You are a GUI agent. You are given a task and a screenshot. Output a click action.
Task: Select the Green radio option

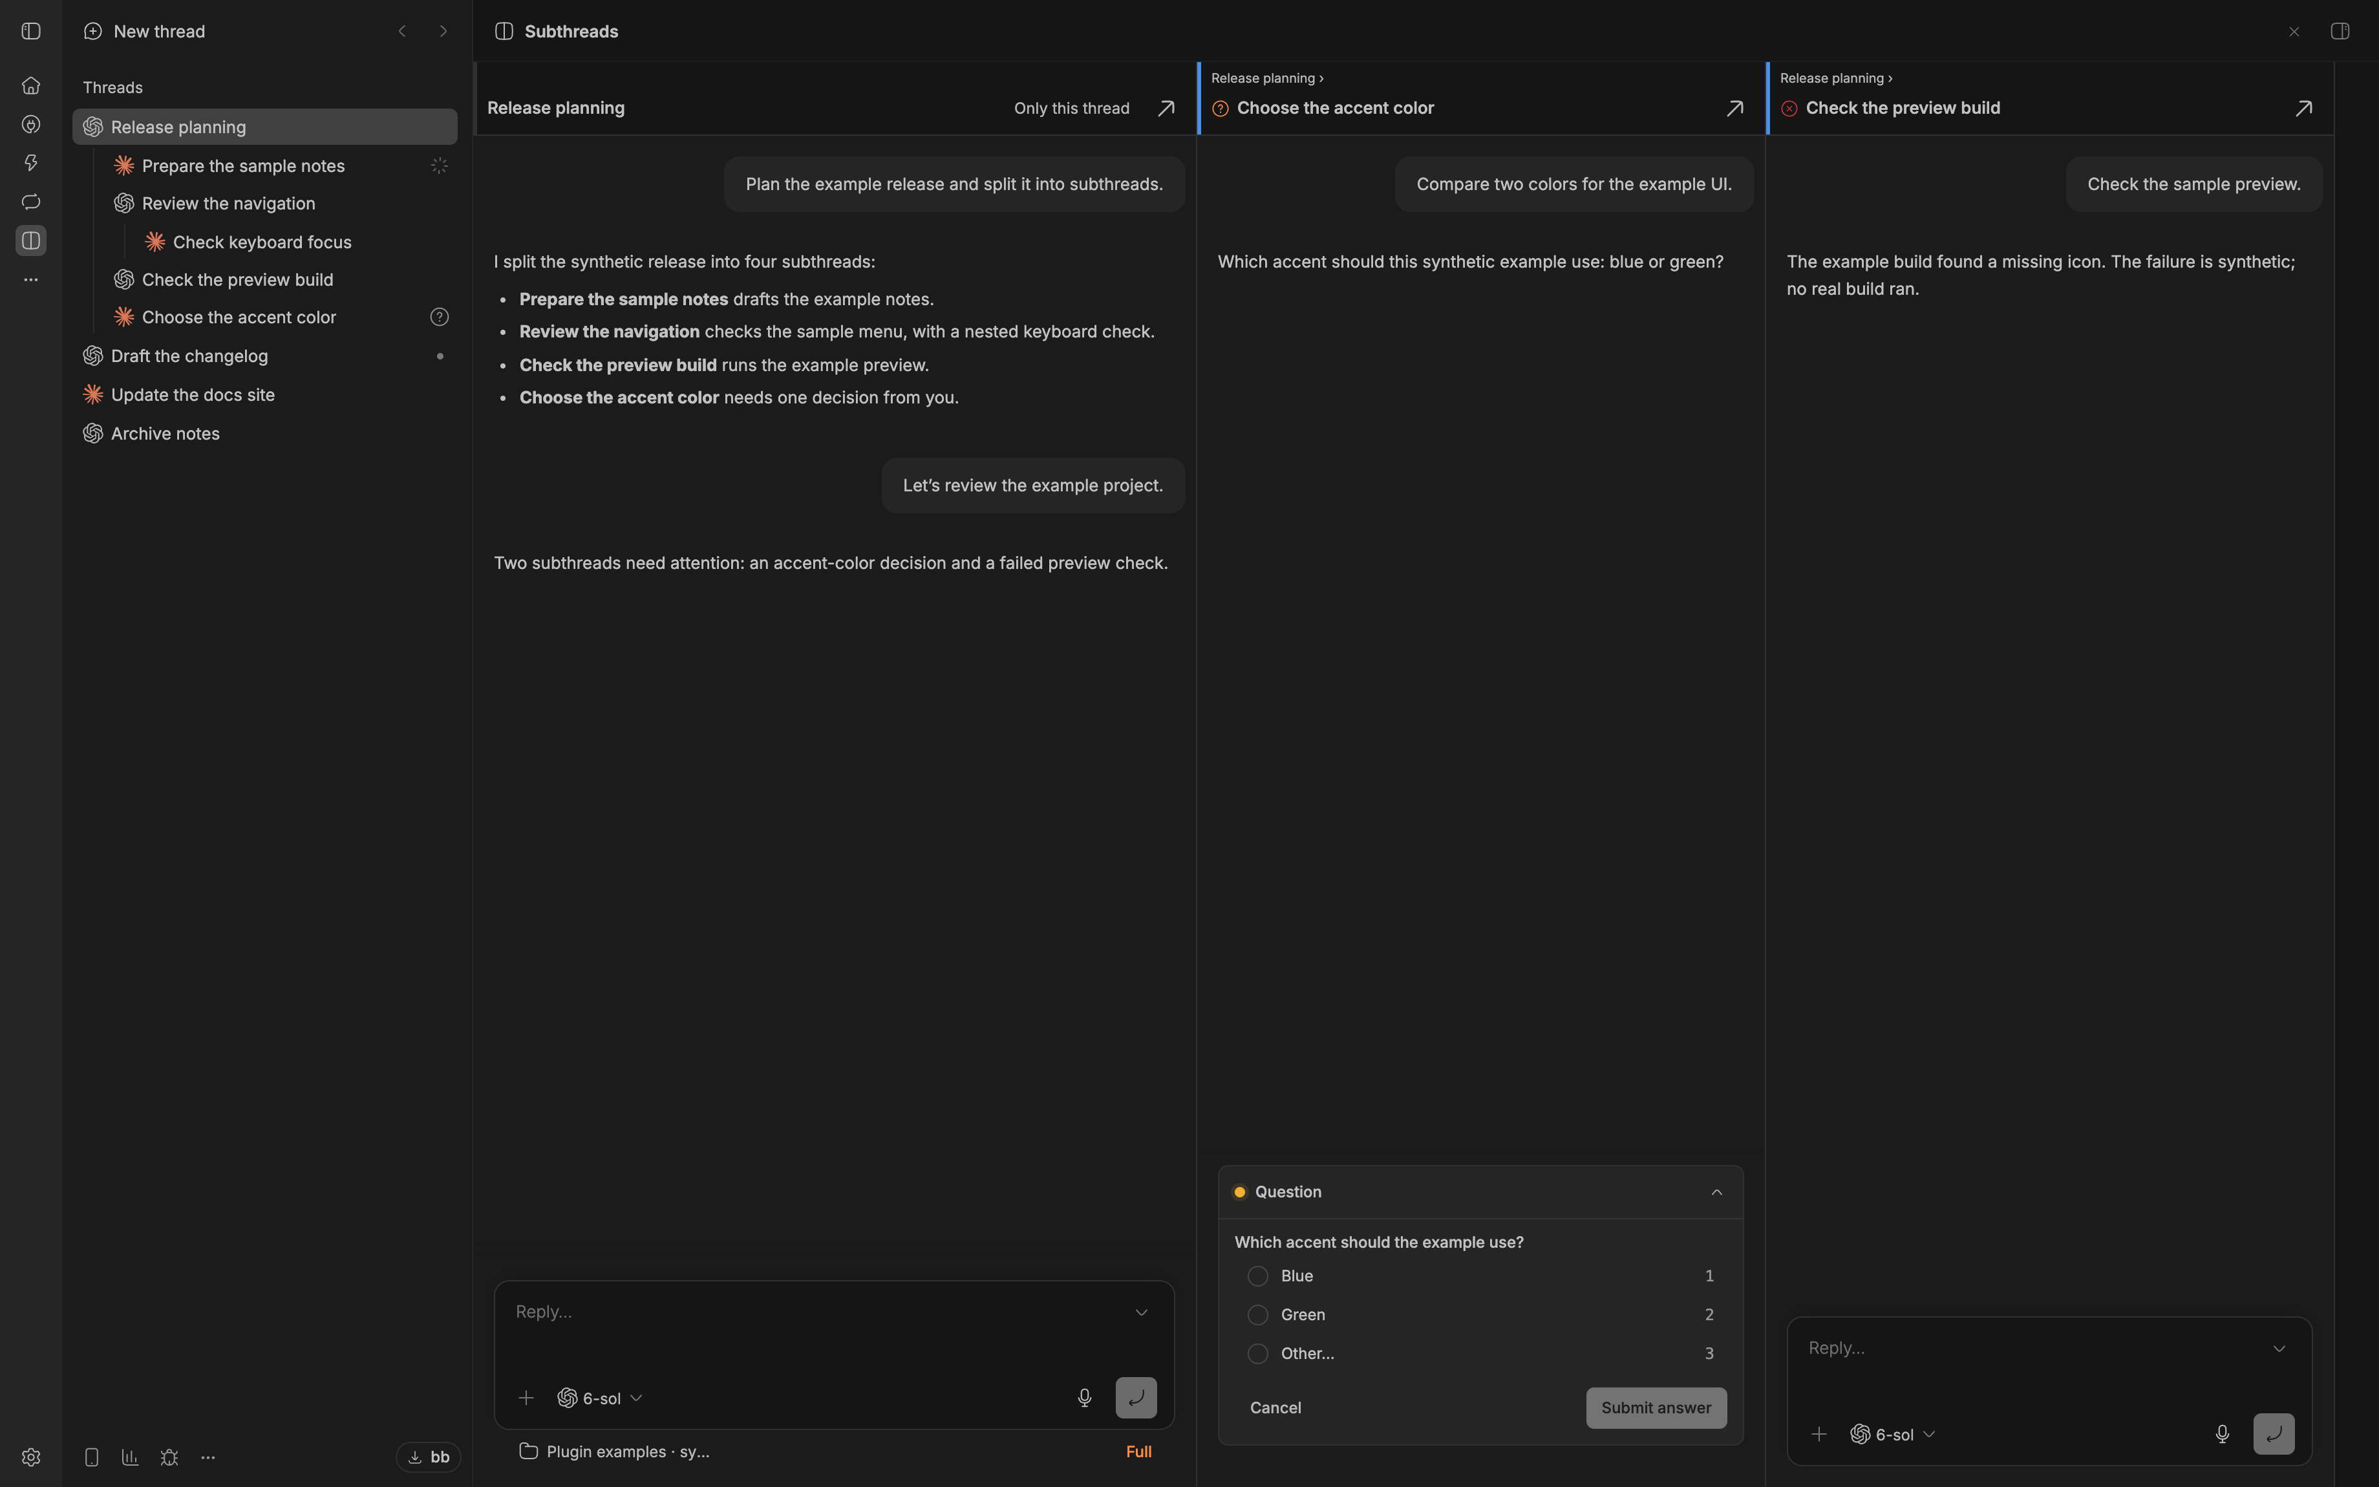click(1257, 1315)
